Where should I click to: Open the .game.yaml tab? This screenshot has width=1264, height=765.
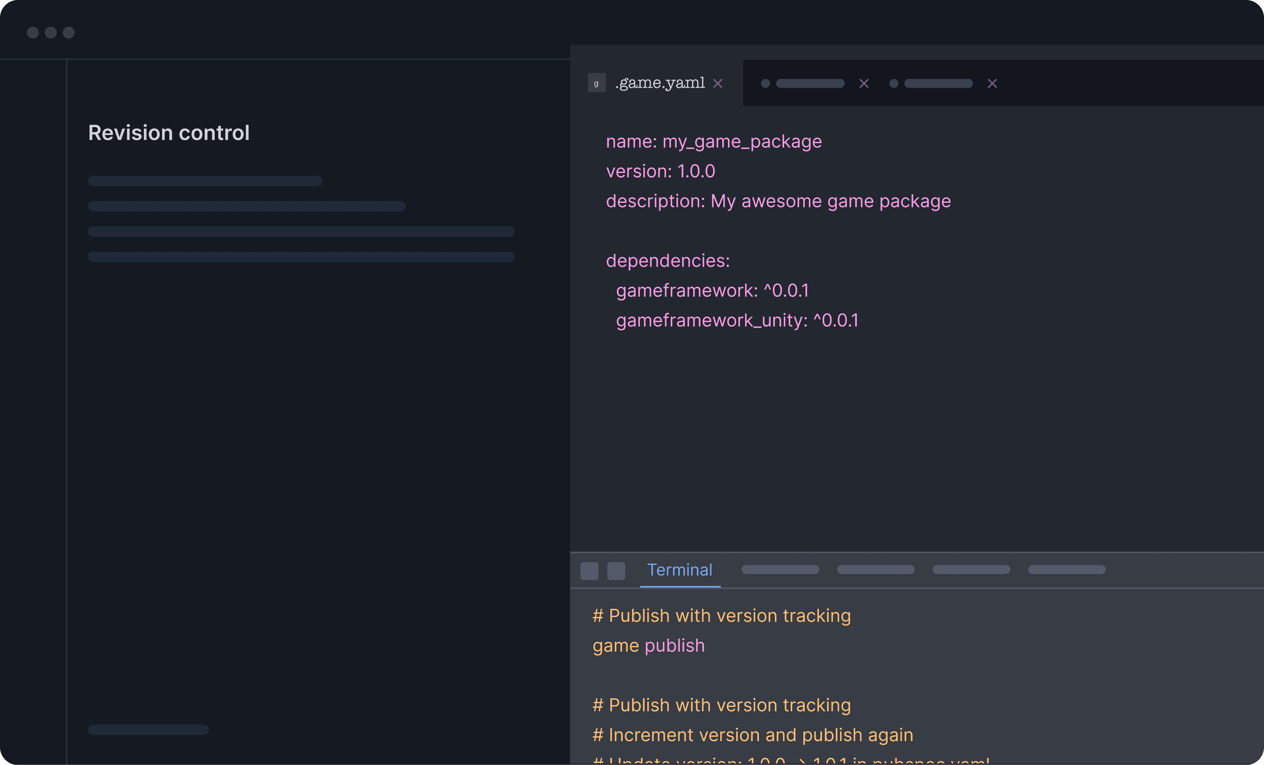coord(660,83)
